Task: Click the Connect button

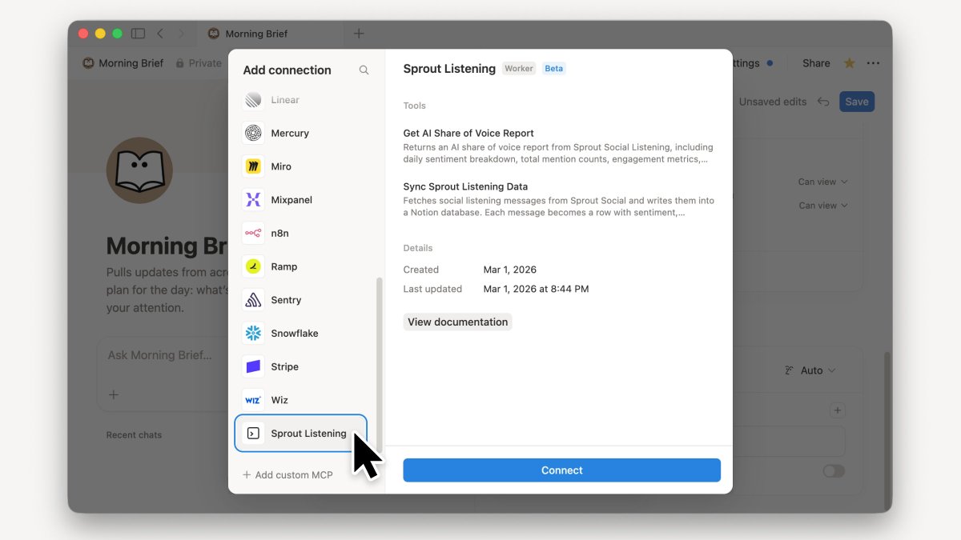Action: (561, 470)
